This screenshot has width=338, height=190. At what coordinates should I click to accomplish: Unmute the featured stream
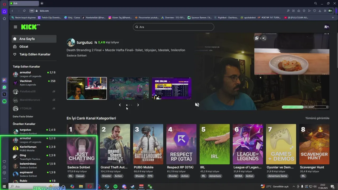tap(197, 104)
